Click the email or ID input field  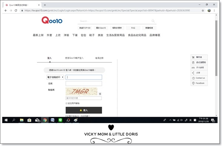[84, 77]
